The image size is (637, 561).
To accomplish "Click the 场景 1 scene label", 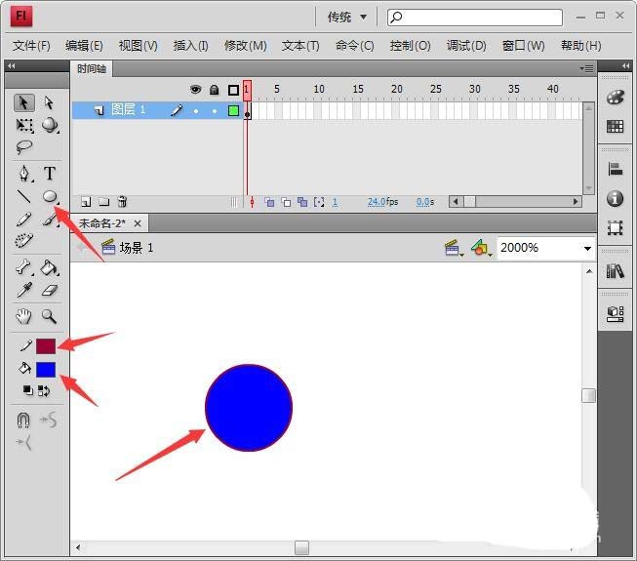I will click(137, 248).
